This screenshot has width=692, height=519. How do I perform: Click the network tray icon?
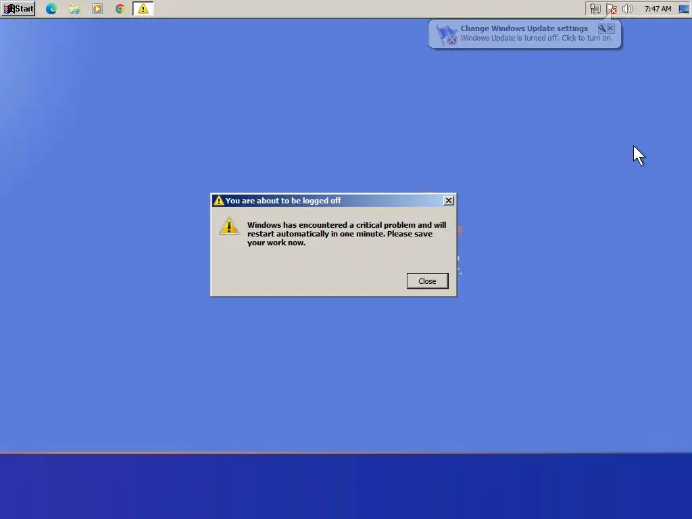(595, 9)
